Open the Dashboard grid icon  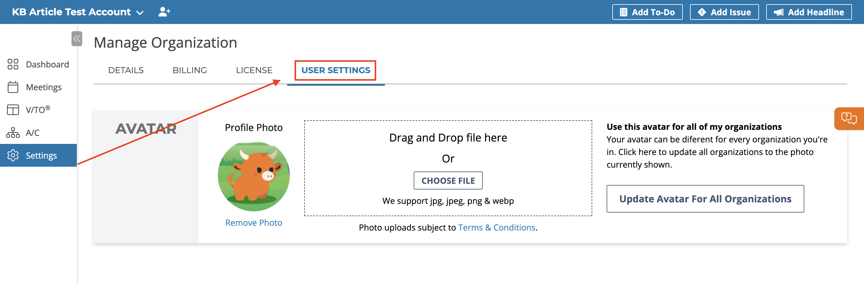click(x=13, y=64)
